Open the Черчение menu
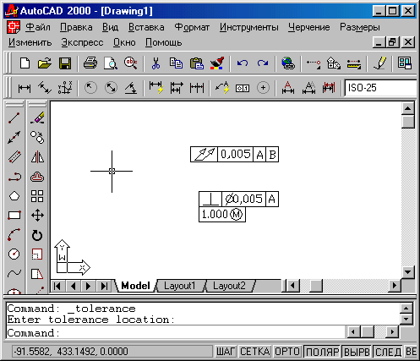 click(308, 27)
